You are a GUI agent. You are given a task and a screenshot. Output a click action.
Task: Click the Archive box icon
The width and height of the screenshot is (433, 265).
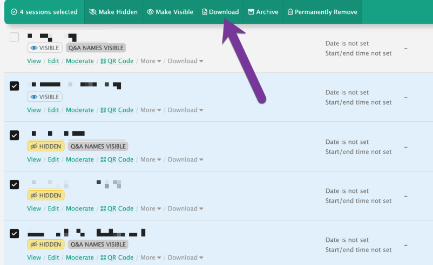point(251,12)
